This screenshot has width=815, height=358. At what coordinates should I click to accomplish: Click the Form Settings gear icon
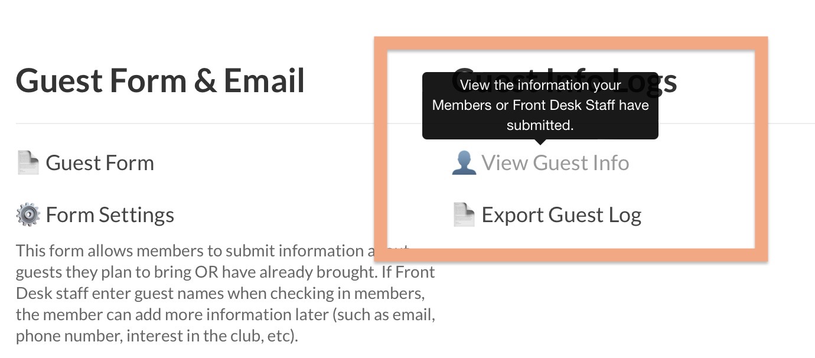click(28, 214)
